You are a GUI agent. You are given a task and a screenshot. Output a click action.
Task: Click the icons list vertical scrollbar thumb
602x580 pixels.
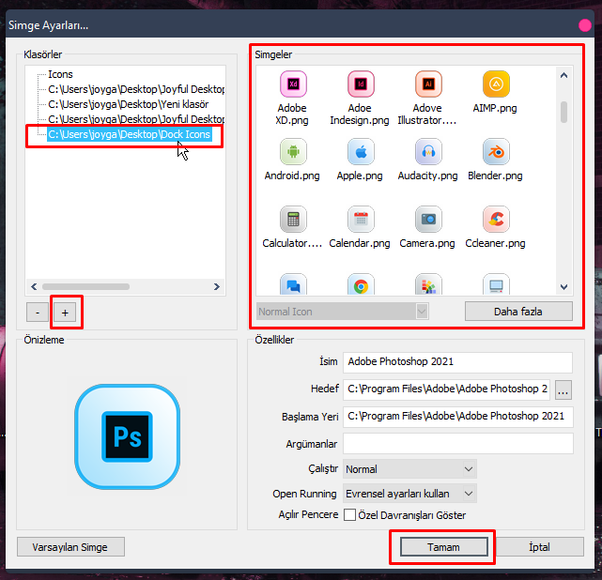[x=563, y=112]
